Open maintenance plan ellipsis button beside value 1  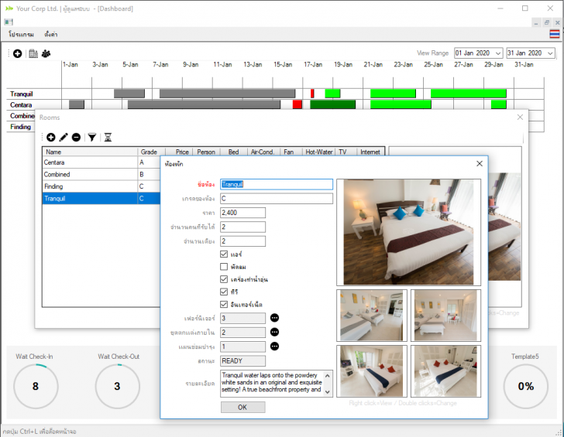pyautogui.click(x=274, y=347)
